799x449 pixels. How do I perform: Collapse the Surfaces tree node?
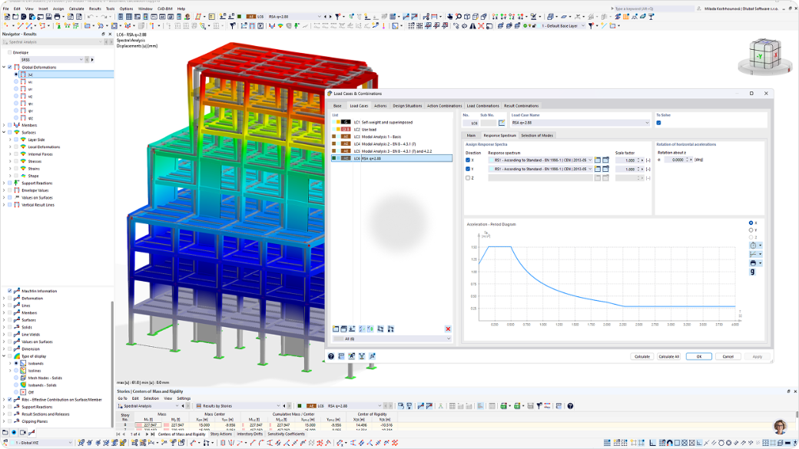point(4,132)
